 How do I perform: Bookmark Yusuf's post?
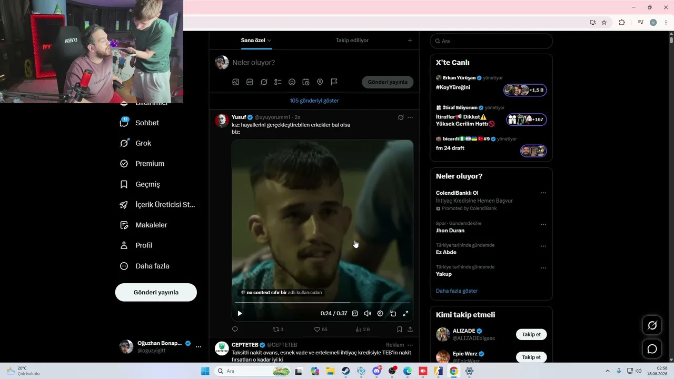[400, 330]
